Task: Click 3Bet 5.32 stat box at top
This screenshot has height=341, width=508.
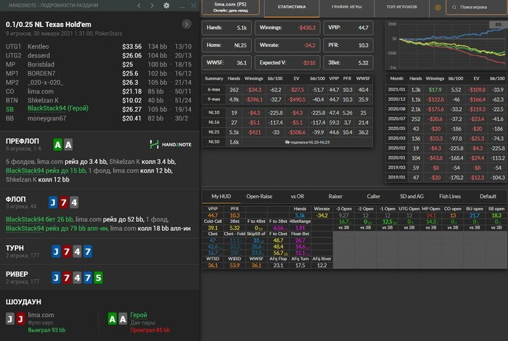Action: point(348,62)
